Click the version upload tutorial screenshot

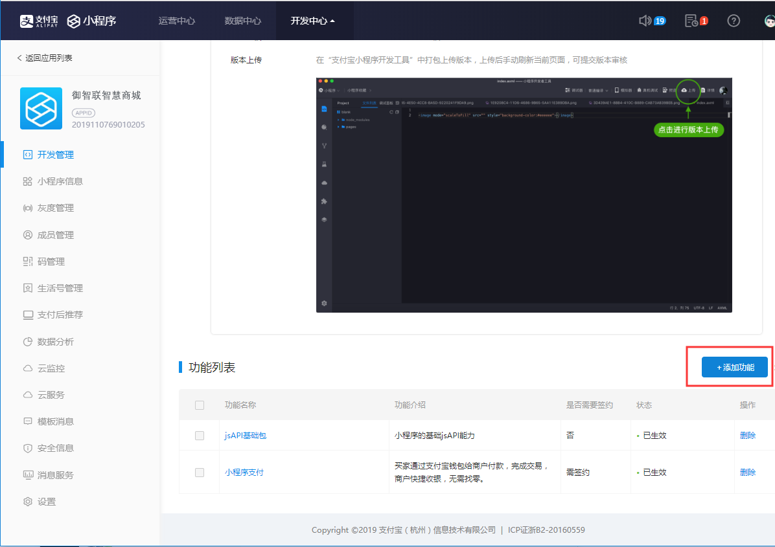(x=524, y=195)
